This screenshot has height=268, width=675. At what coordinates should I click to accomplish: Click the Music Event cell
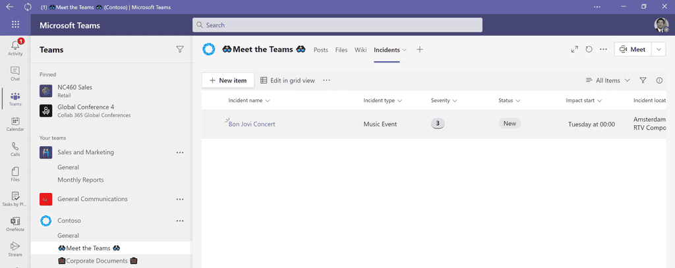[x=380, y=124]
